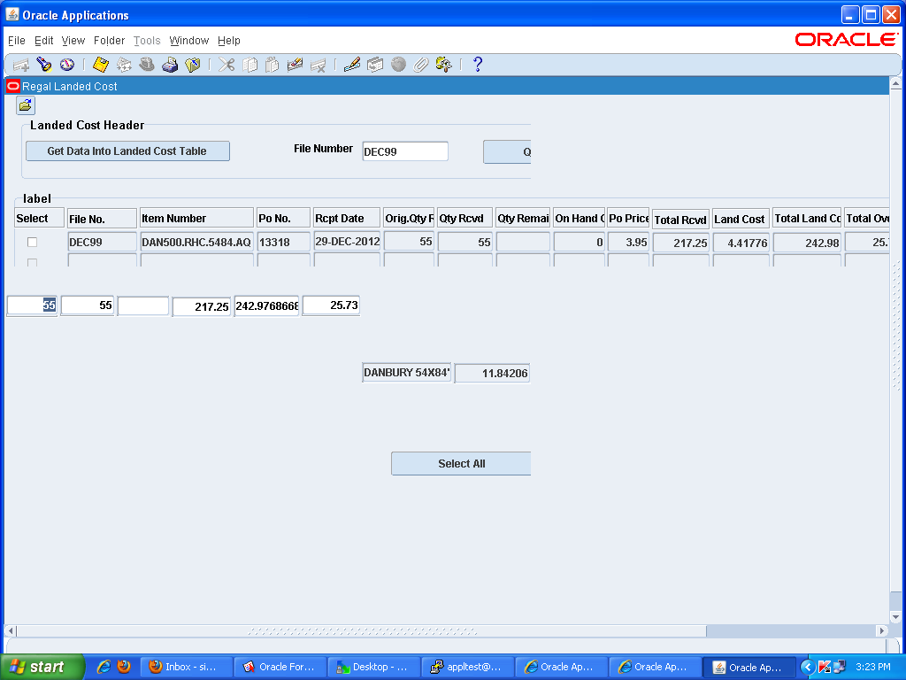Click the Edit Field pencil icon
906x680 pixels.
coord(352,65)
